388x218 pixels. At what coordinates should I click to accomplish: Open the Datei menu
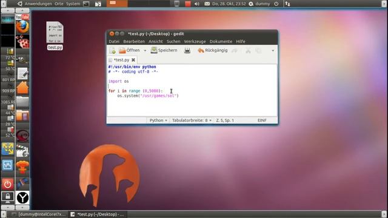point(114,42)
